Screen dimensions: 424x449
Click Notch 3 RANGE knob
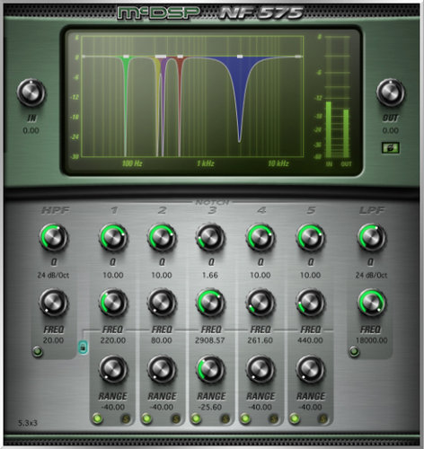(210, 369)
